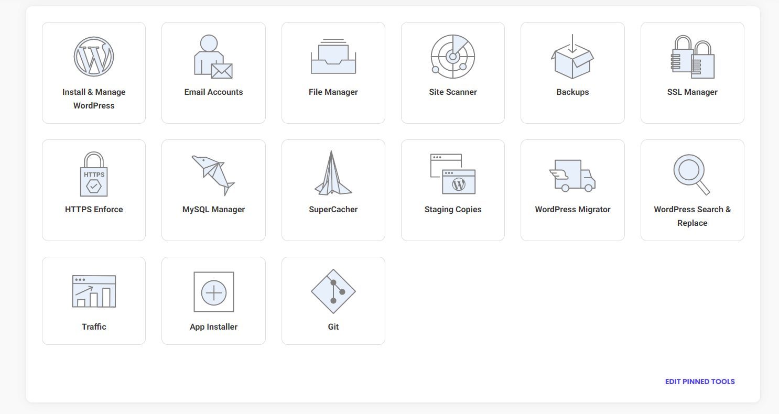Screen dimensions: 779x414
Task: Click the EDIT PINNED TOOLS link
Action: 699,382
